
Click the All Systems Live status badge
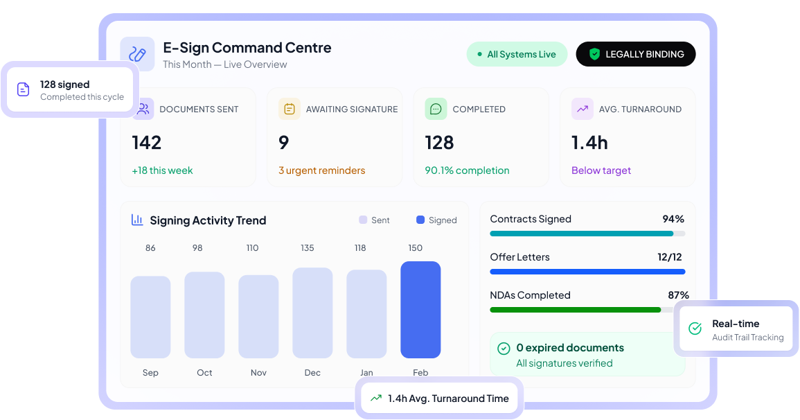[x=517, y=54]
